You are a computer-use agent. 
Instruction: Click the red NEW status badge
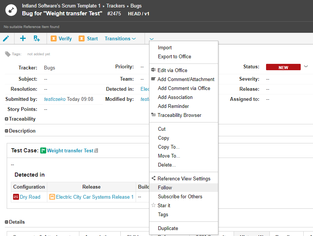(x=283, y=68)
